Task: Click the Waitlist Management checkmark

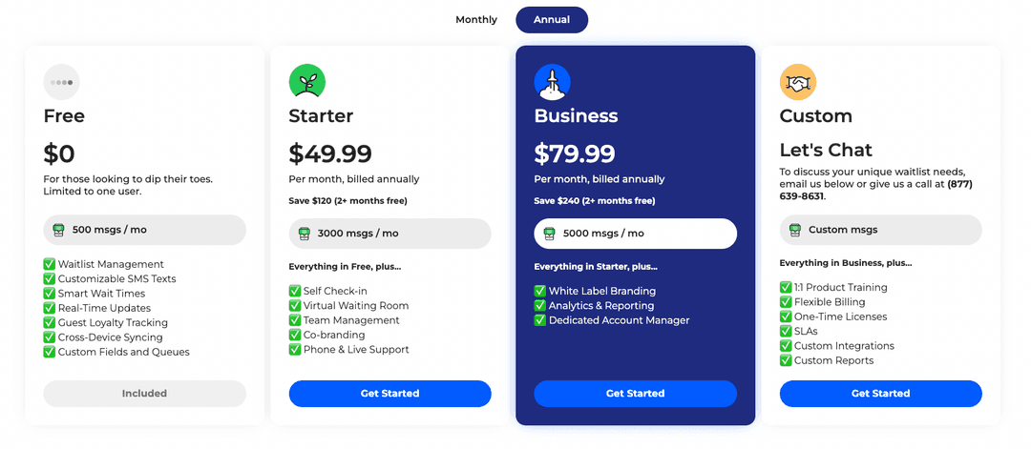Action: (x=50, y=264)
